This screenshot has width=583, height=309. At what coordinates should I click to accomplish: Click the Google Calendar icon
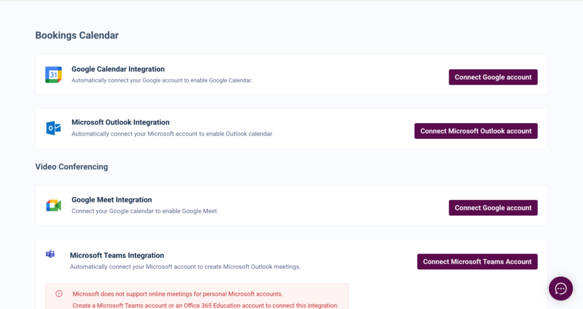54,75
